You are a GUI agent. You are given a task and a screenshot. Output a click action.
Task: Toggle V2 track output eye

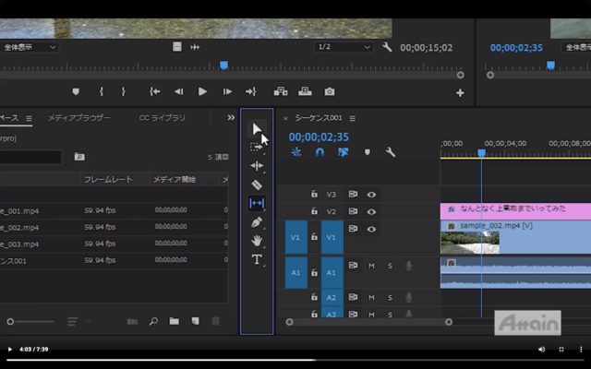371,212
